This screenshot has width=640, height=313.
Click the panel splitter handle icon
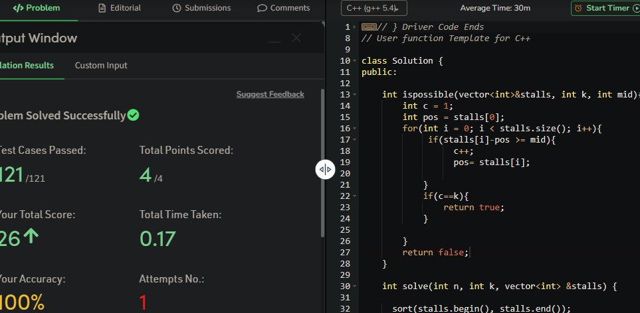click(325, 169)
